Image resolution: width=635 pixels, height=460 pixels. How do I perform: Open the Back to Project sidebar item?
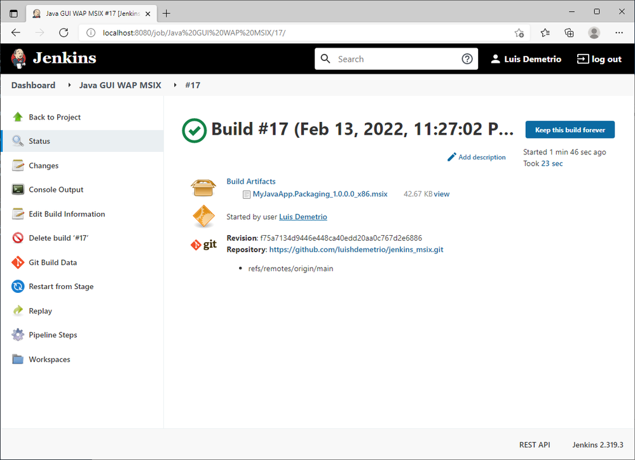pyautogui.click(x=82, y=117)
